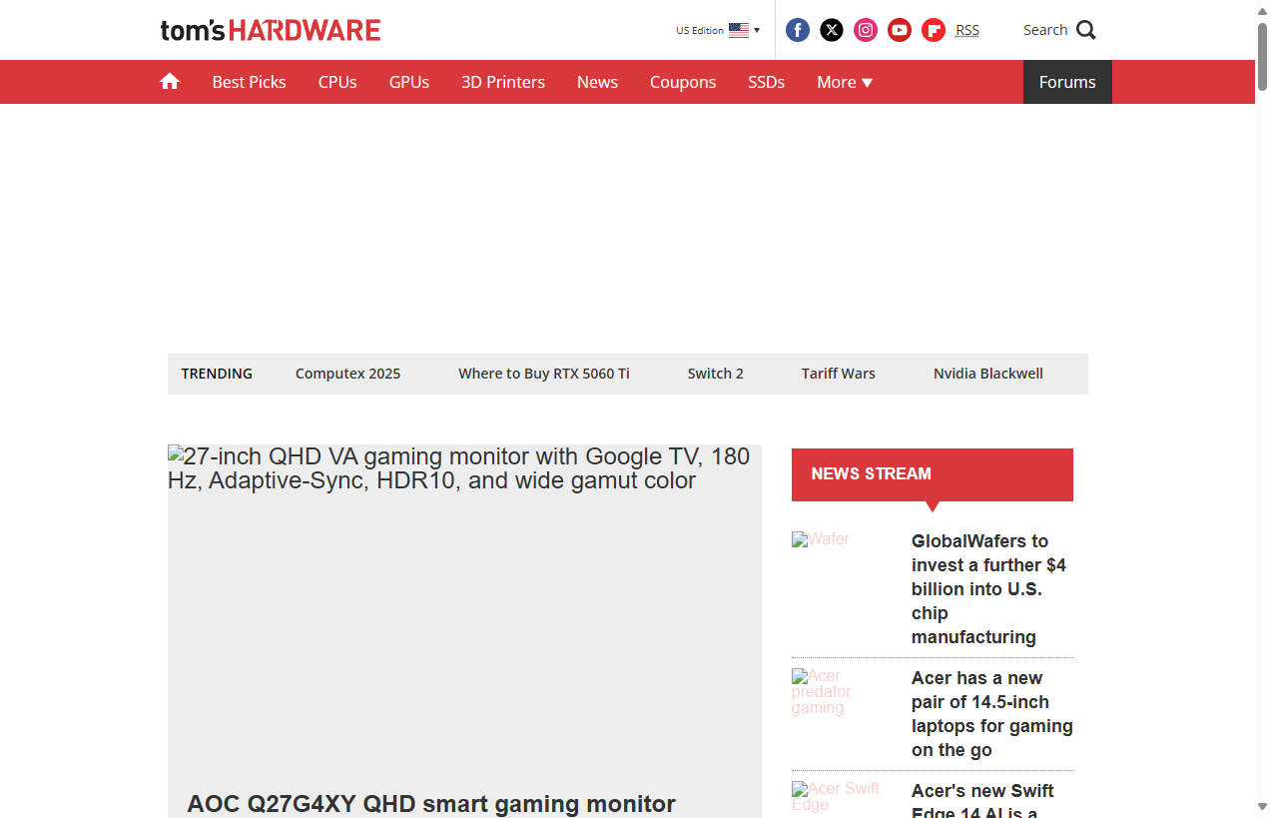Image resolution: width=1270 pixels, height=818 pixels.
Task: Click the scrollbar down arrow
Action: coord(1262,806)
